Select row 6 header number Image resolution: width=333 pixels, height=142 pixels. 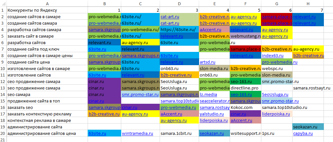[x=3, y=43]
